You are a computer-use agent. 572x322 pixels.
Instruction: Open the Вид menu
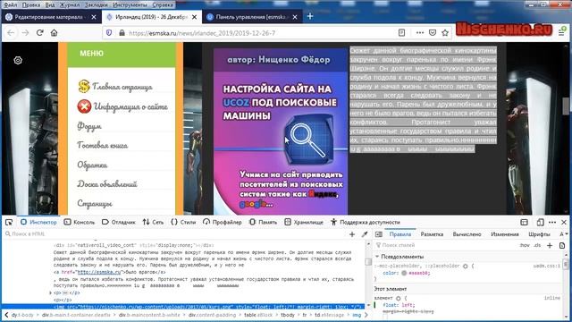click(x=50, y=5)
